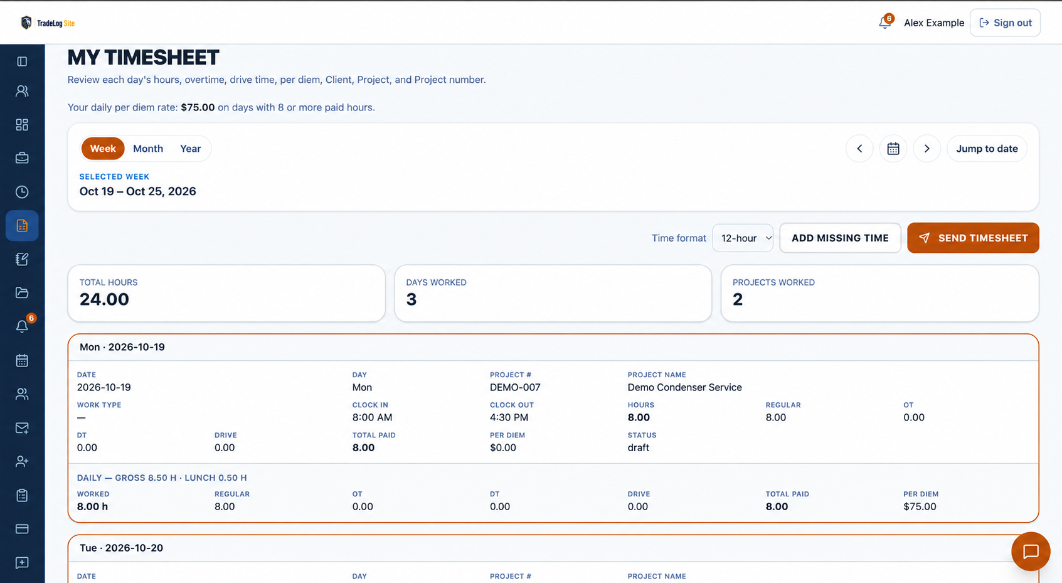Click ADD MISSING TIME button
Image resolution: width=1062 pixels, height=583 pixels.
(x=840, y=238)
